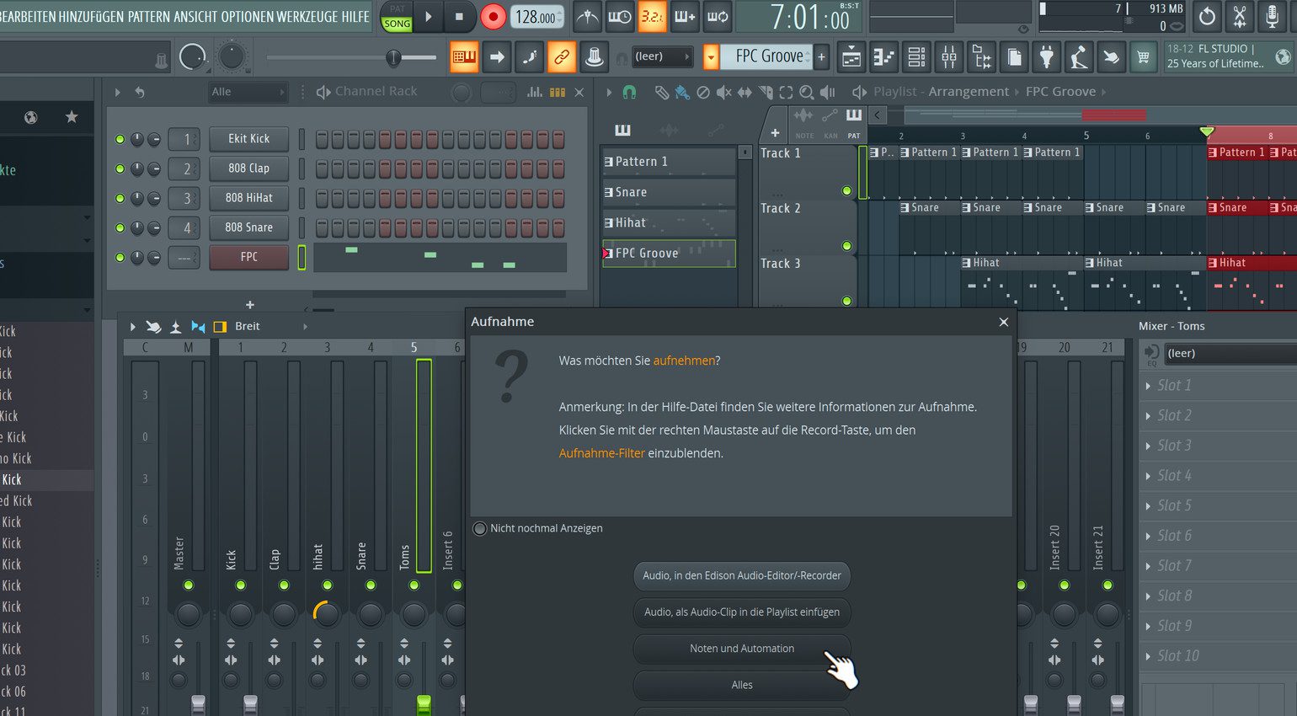Toggle the orange link icon in toolbar
The width and height of the screenshot is (1297, 716).
coord(561,56)
